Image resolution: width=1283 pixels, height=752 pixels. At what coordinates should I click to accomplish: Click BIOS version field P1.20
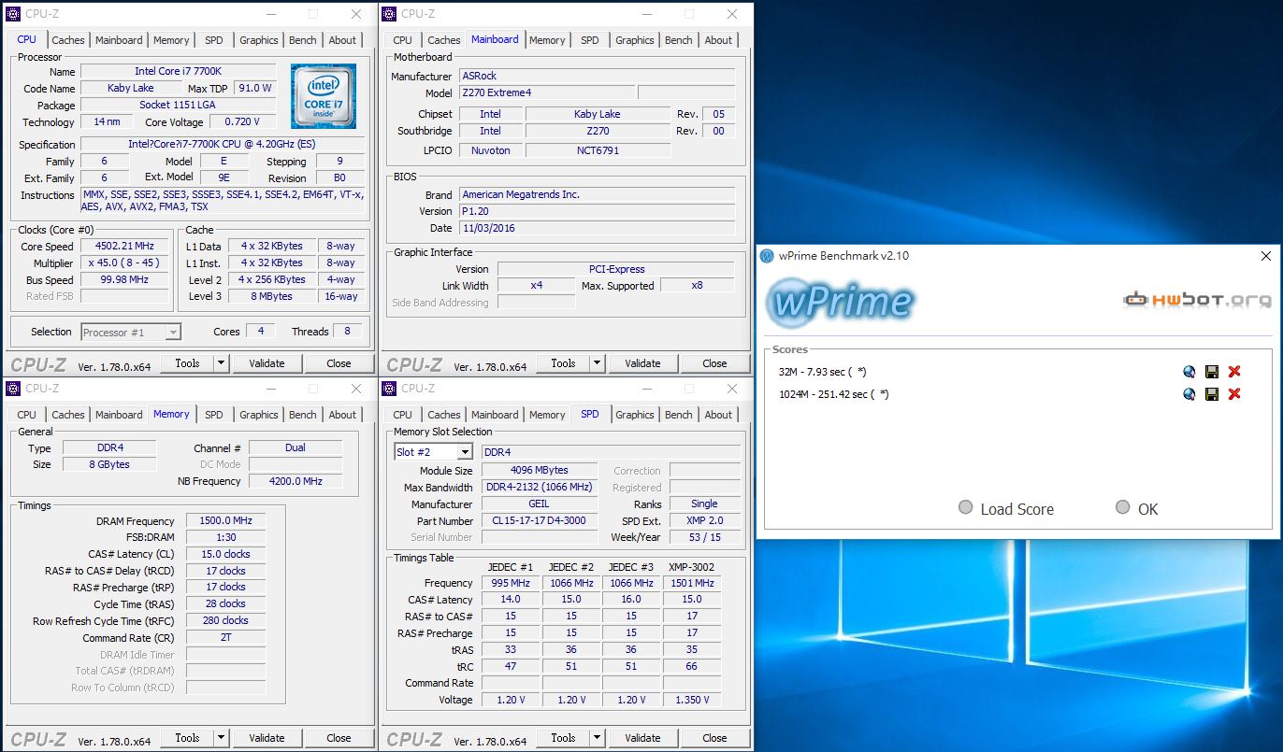pos(597,211)
